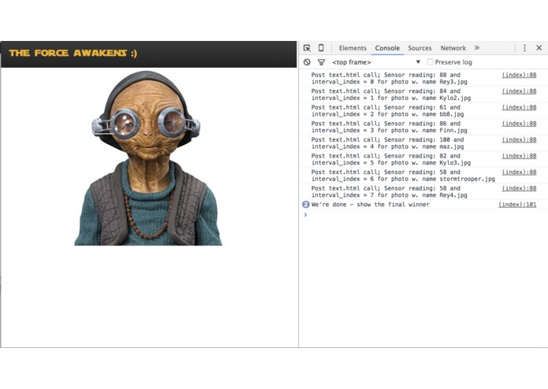Open the top frame context dropdown
This screenshot has width=548, height=389.
tap(376, 62)
